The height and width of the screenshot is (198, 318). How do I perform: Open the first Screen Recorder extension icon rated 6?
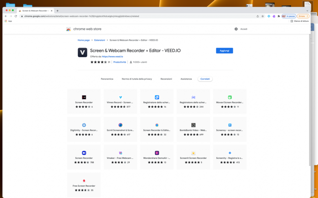coord(84,97)
